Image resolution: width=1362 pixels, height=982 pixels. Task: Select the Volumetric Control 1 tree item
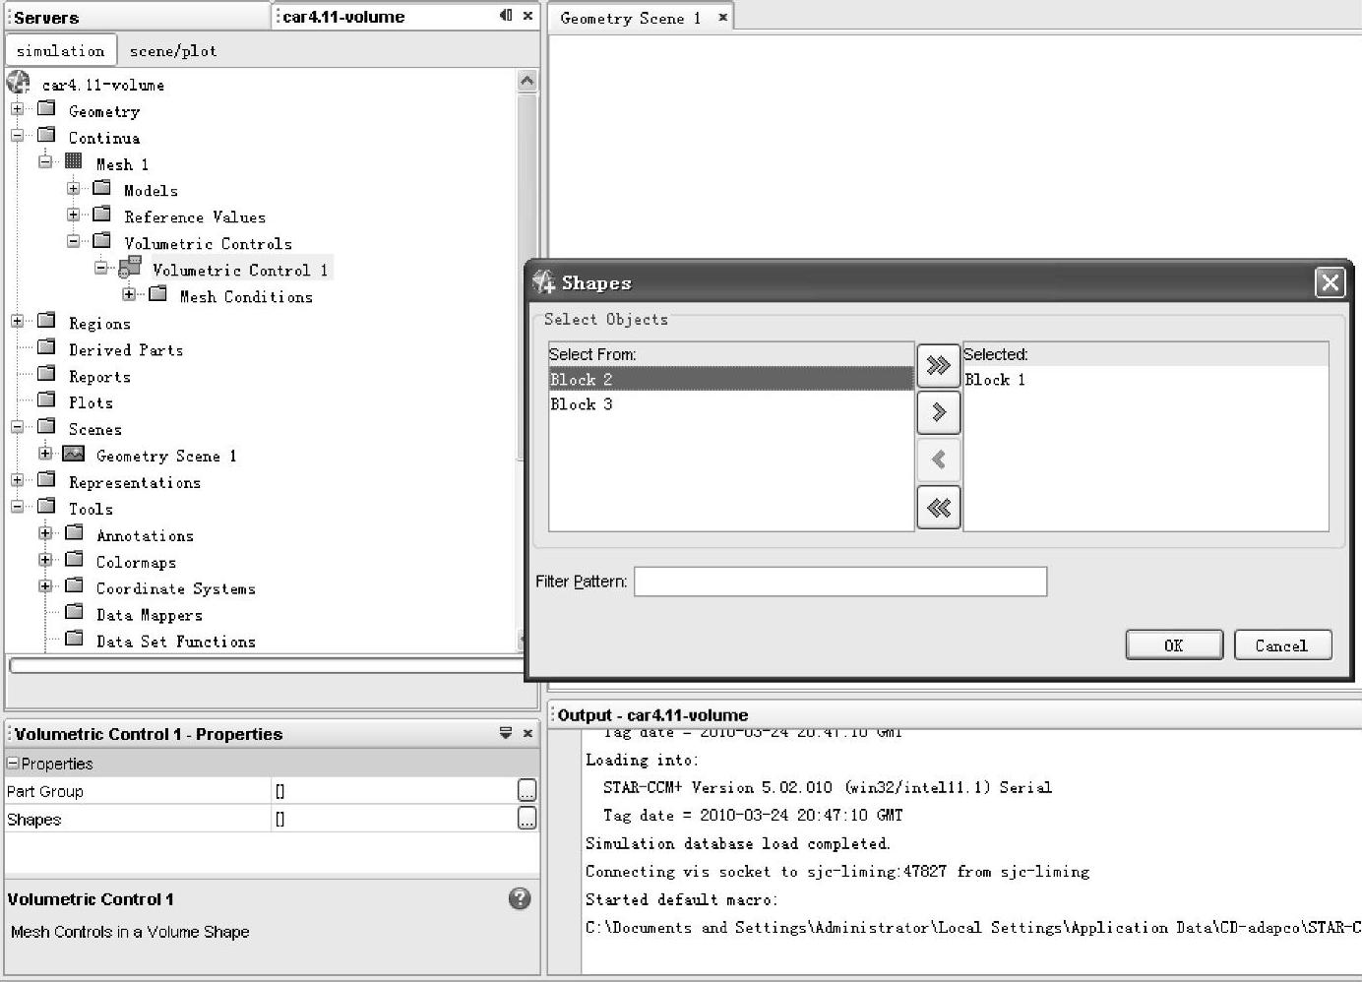[x=240, y=270]
